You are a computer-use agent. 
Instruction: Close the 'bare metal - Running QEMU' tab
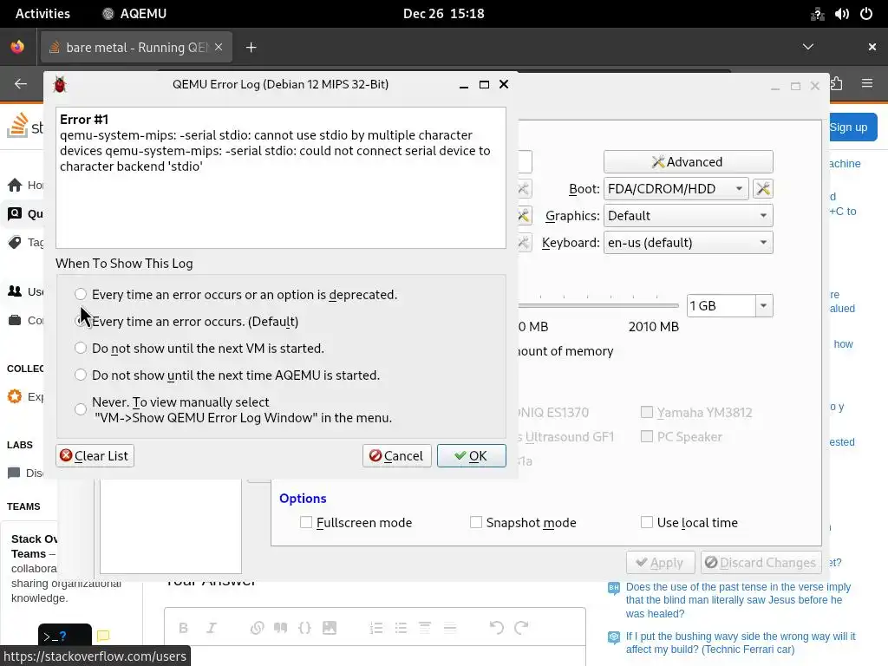pyautogui.click(x=219, y=47)
